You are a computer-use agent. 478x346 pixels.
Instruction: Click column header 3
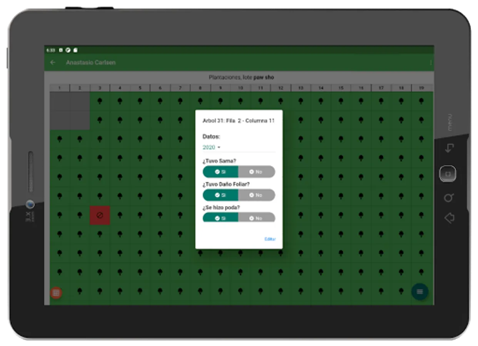coord(100,88)
